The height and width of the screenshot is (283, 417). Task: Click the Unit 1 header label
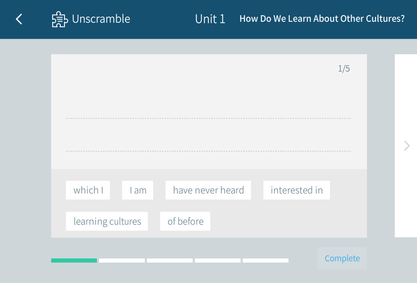point(210,19)
